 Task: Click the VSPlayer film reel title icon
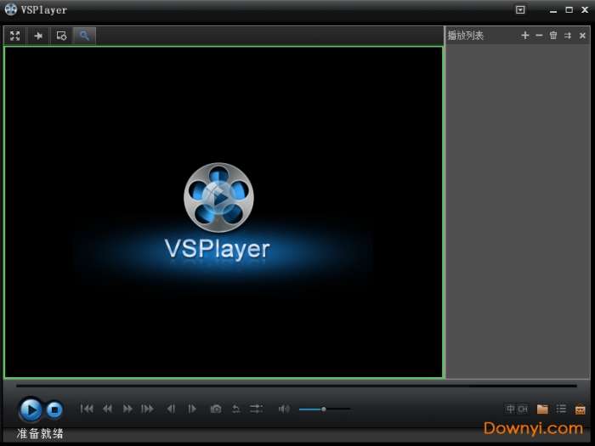pyautogui.click(x=10, y=9)
